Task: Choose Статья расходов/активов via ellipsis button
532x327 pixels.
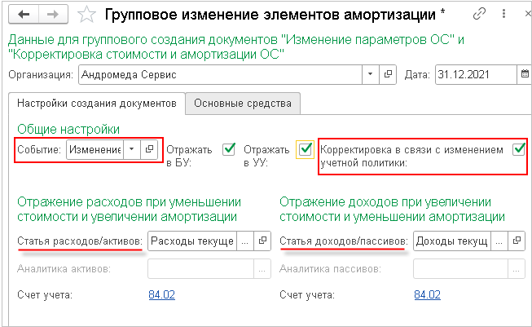Action: tap(245, 241)
